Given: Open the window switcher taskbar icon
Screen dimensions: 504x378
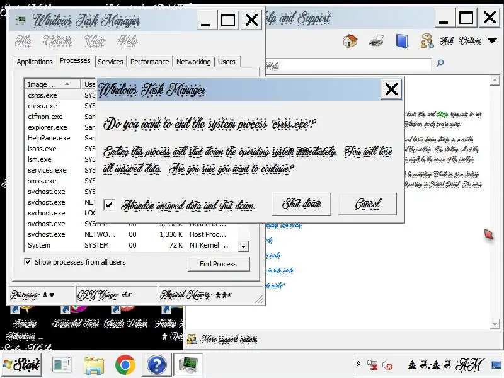Looking at the screenshot, I should tap(62, 365).
